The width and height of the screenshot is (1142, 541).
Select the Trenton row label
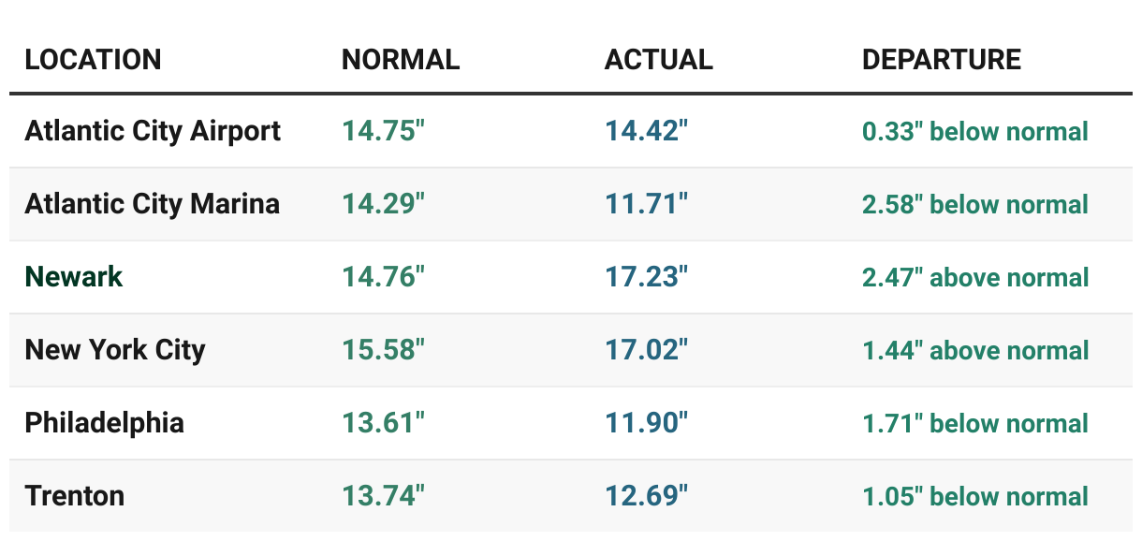coord(75,496)
